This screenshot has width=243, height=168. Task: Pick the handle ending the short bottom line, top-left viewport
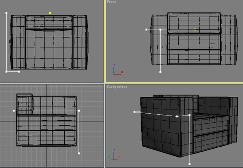[19, 72]
